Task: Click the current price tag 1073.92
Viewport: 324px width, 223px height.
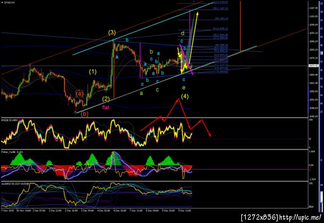Action: click(x=313, y=66)
